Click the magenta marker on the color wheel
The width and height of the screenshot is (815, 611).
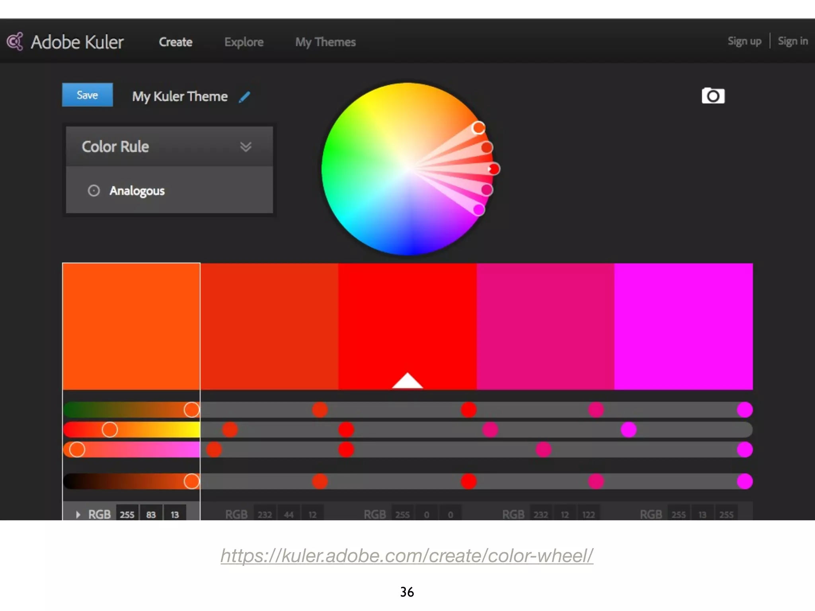[x=479, y=210]
